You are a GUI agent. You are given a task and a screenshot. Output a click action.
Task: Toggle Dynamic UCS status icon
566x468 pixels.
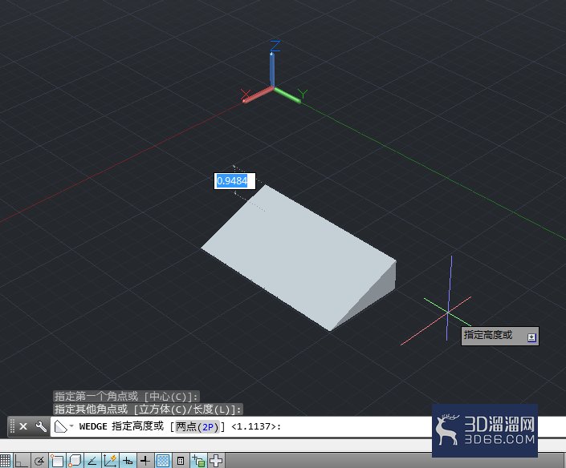(110, 461)
